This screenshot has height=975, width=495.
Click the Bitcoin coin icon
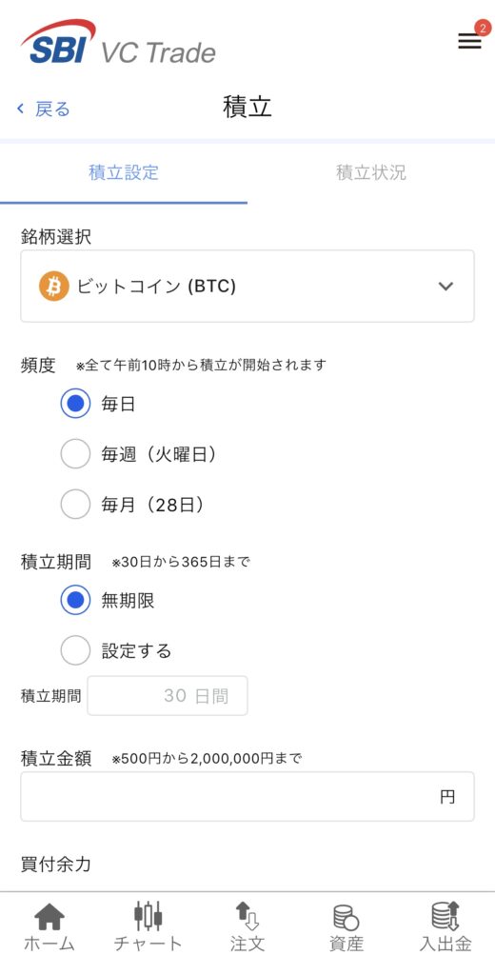coord(54,286)
